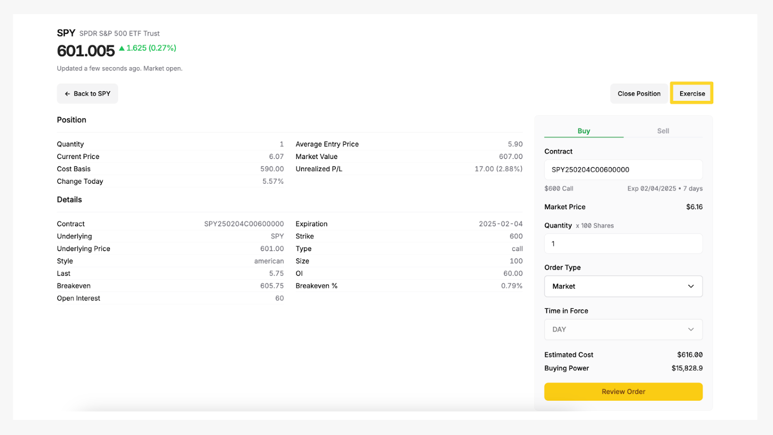Screen dimensions: 773x435
Task: Click the 601.005 price value
Action: tap(86, 51)
